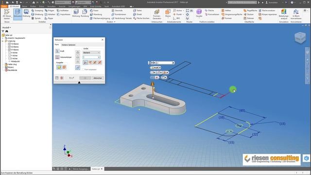Select the new solid operation button
This screenshot has height=175, width=311.
[78, 68]
